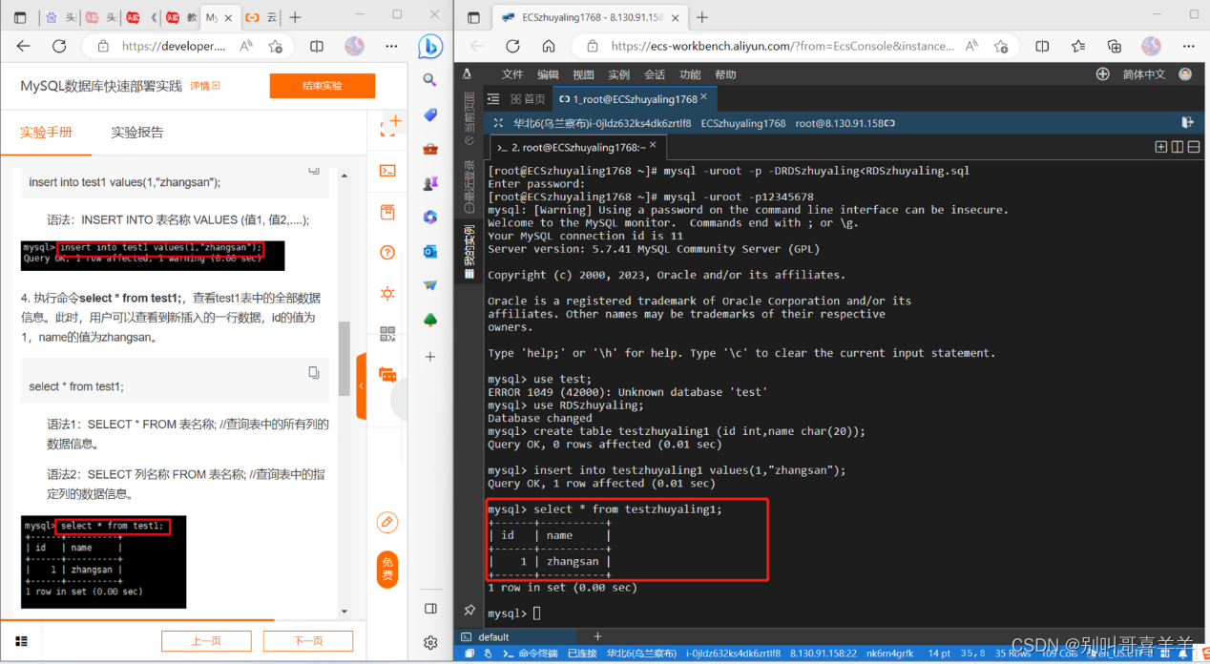The image size is (1210, 664).
Task: Click the 下一页 button
Action: (x=308, y=641)
